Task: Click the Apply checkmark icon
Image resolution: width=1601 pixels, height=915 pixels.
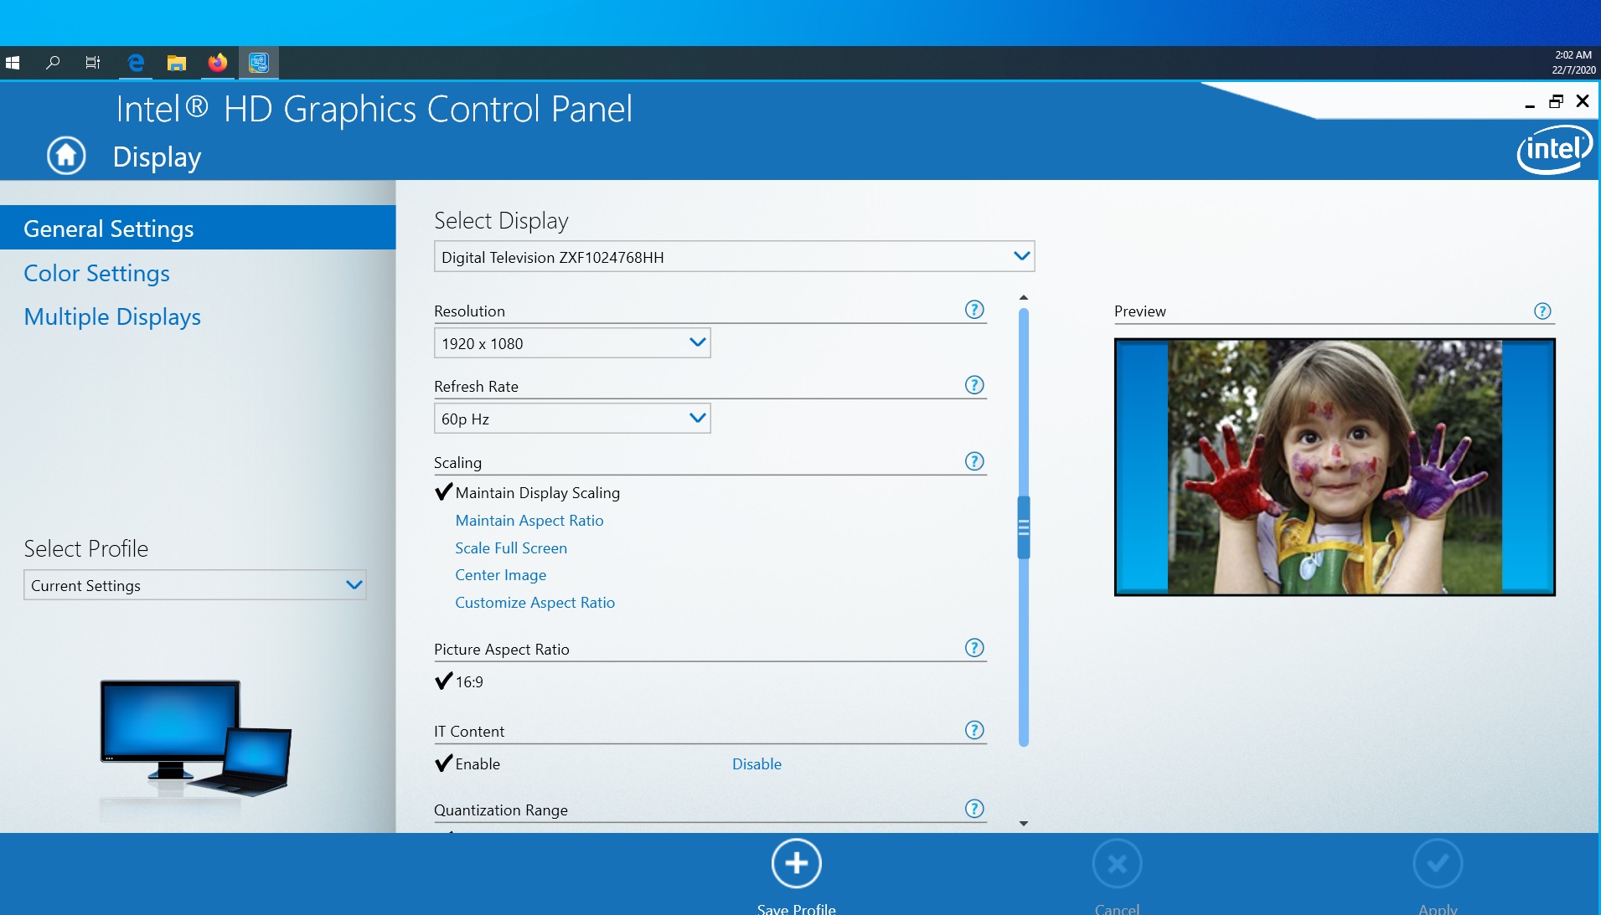Action: (x=1438, y=863)
